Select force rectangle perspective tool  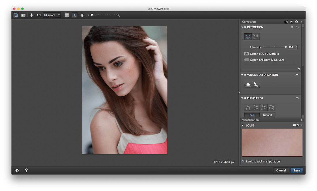(x=263, y=107)
